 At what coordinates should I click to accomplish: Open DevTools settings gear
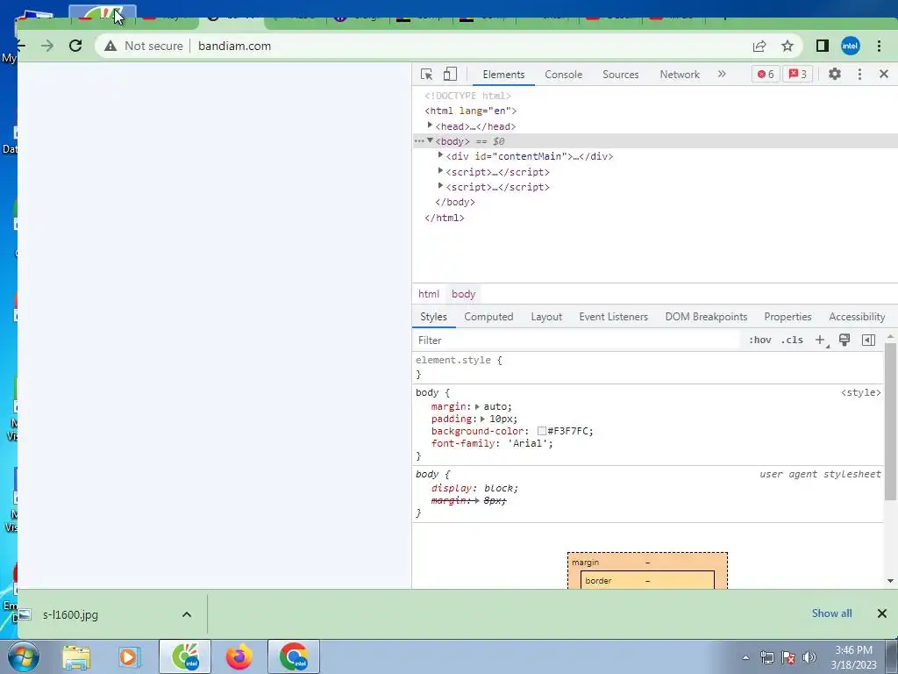(835, 74)
